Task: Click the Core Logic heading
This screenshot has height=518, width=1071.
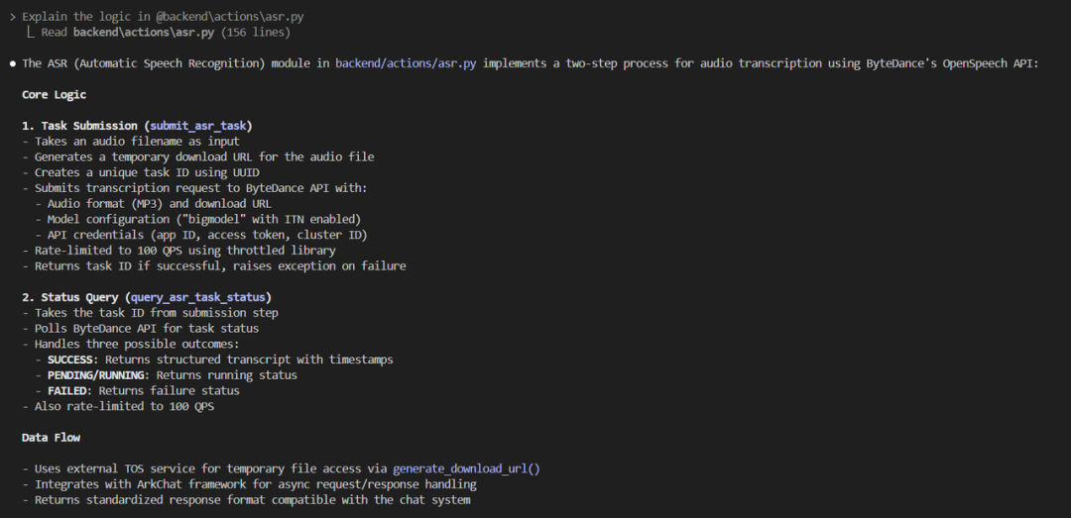Action: [54, 95]
